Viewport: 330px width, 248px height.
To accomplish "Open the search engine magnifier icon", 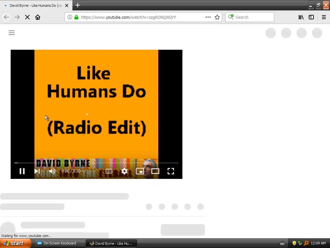I will point(231,17).
